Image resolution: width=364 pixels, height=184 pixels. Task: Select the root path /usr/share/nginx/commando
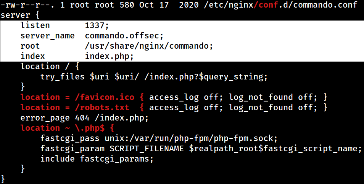[x=147, y=46]
